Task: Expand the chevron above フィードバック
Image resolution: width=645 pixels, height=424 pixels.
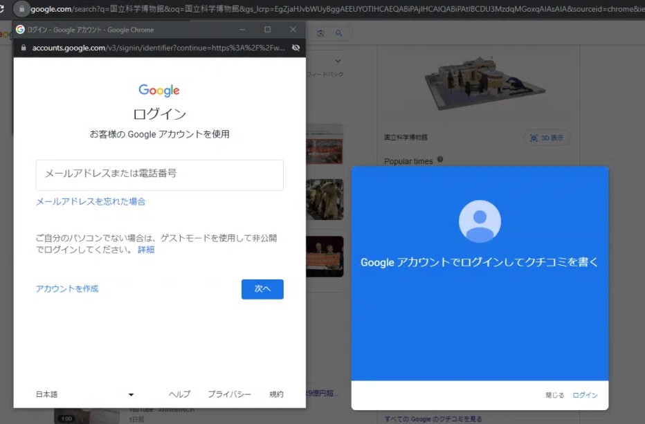Action: point(338,61)
